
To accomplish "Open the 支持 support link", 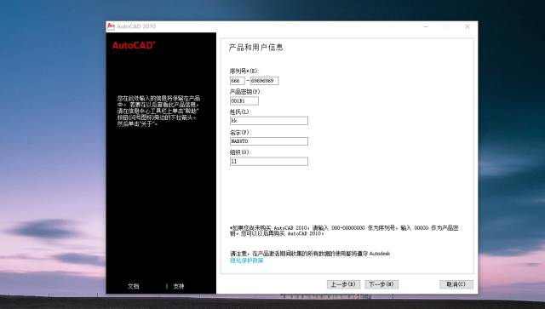I will click(179, 286).
